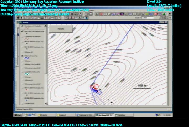Viewport: 189px width, 127px height.
Task: Uncheck the Contours of t1_bathy layer
Action: [22, 26]
